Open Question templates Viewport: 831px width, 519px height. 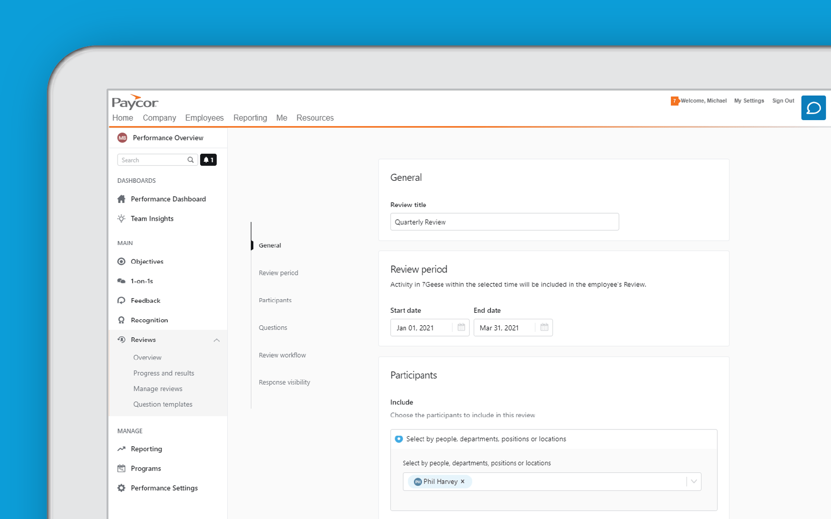click(x=163, y=404)
